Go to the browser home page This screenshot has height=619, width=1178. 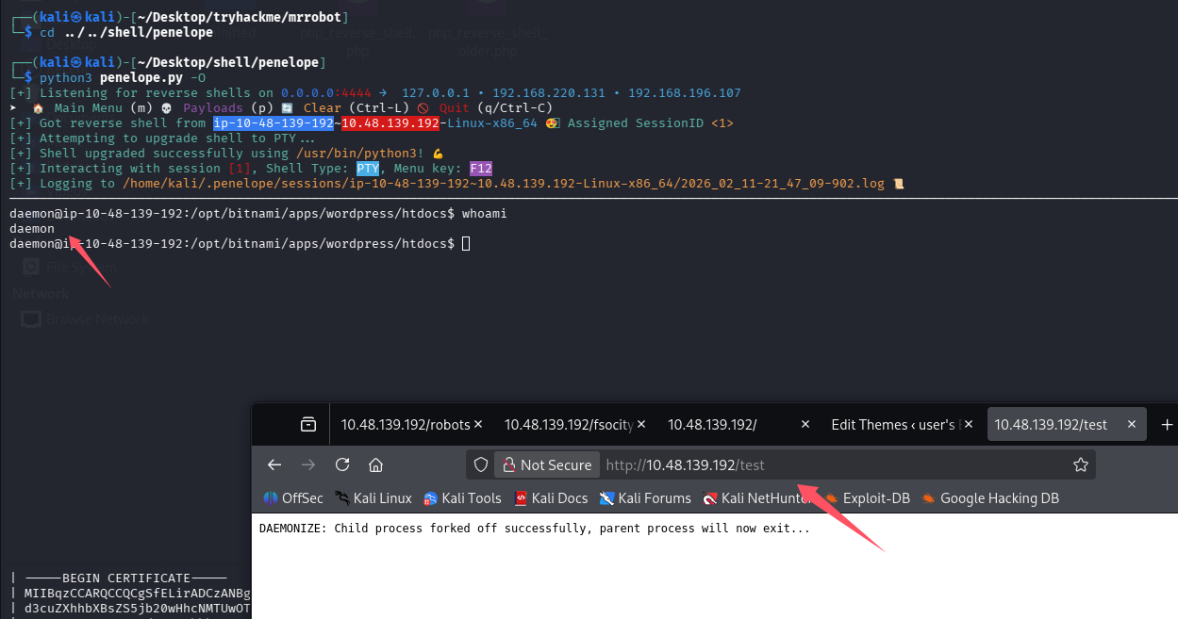[375, 464]
